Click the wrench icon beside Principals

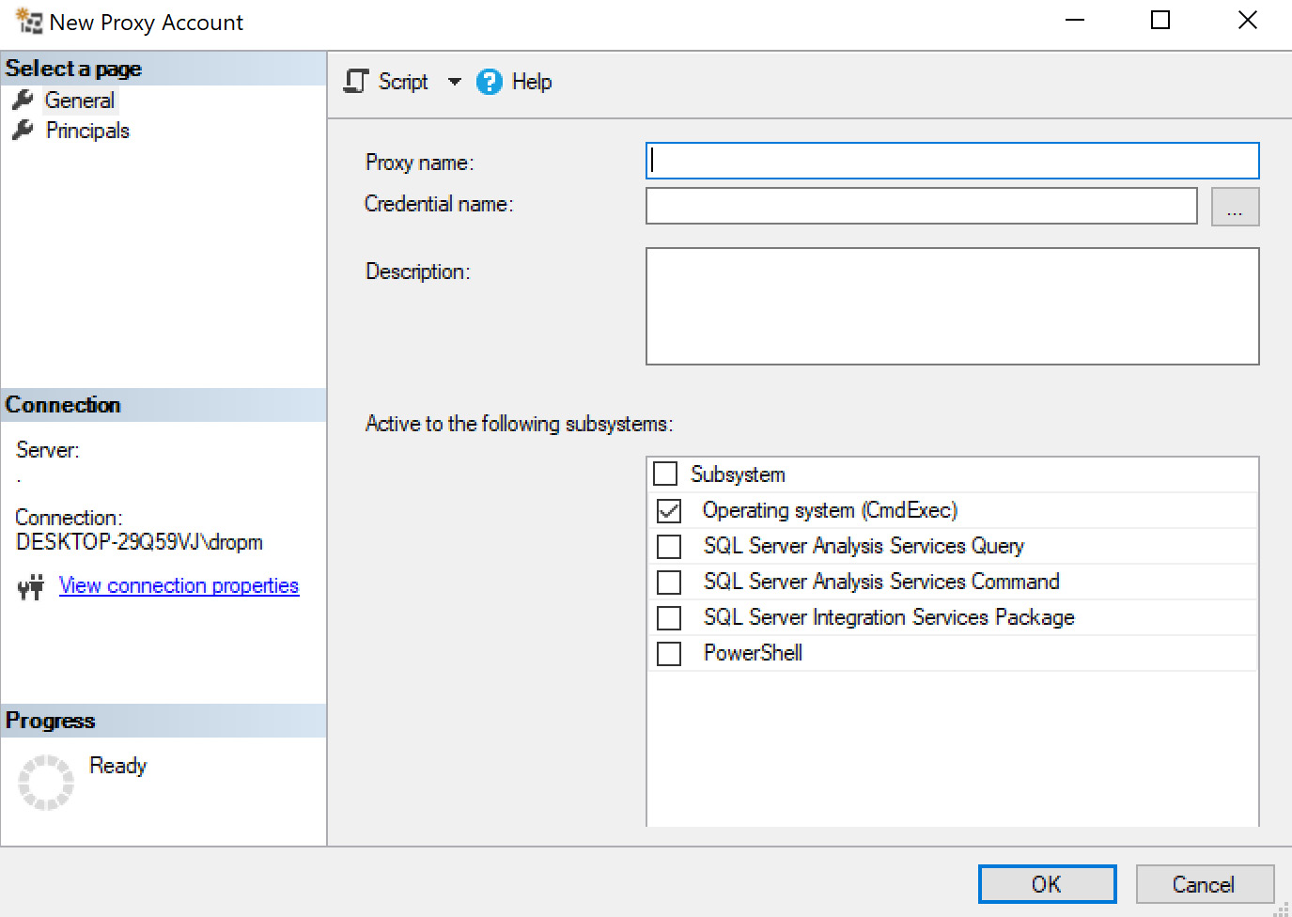(x=23, y=131)
